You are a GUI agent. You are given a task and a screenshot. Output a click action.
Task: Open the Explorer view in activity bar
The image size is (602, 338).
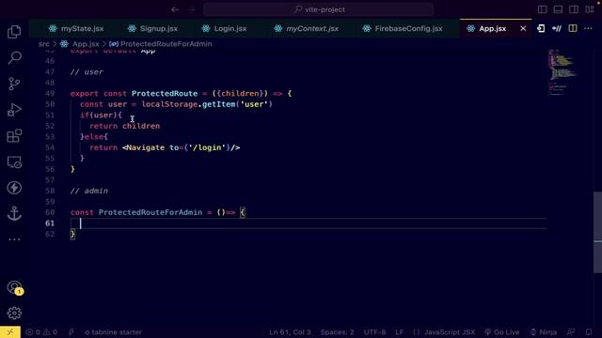(14, 32)
